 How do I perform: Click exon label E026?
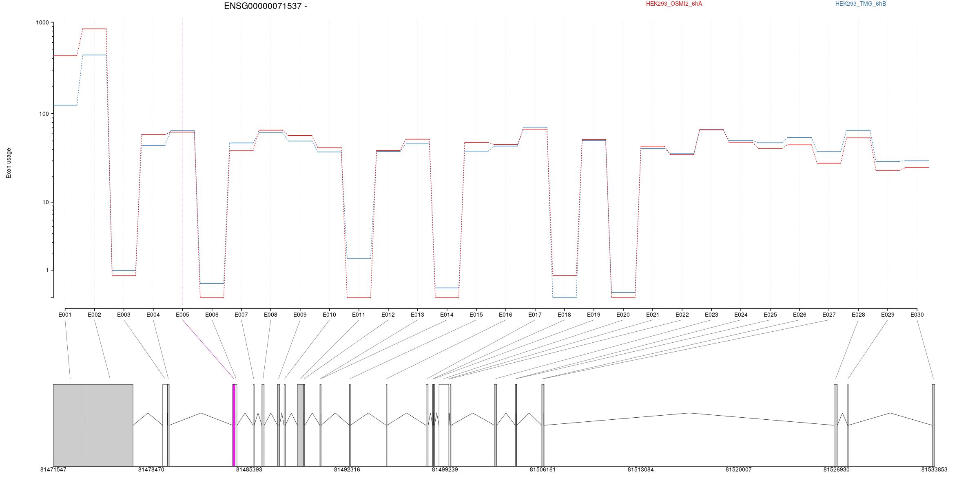pos(800,315)
